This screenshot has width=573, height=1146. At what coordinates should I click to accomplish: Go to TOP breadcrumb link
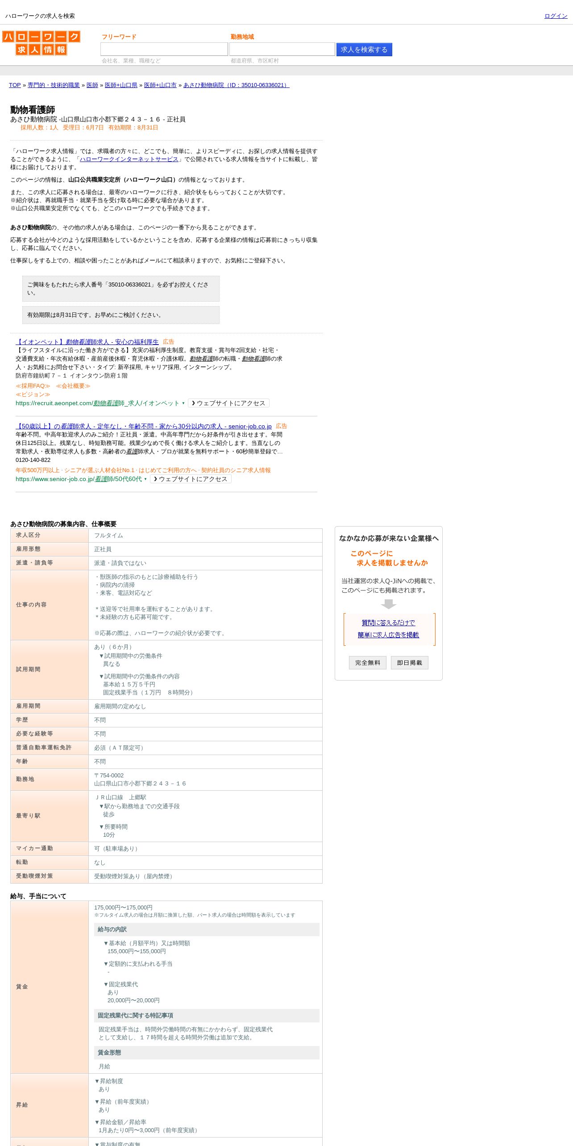click(15, 85)
